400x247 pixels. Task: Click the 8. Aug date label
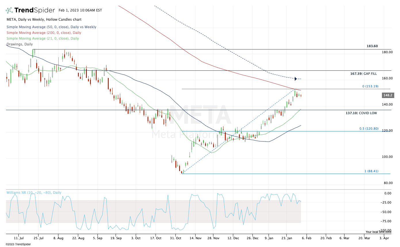coord(58,238)
